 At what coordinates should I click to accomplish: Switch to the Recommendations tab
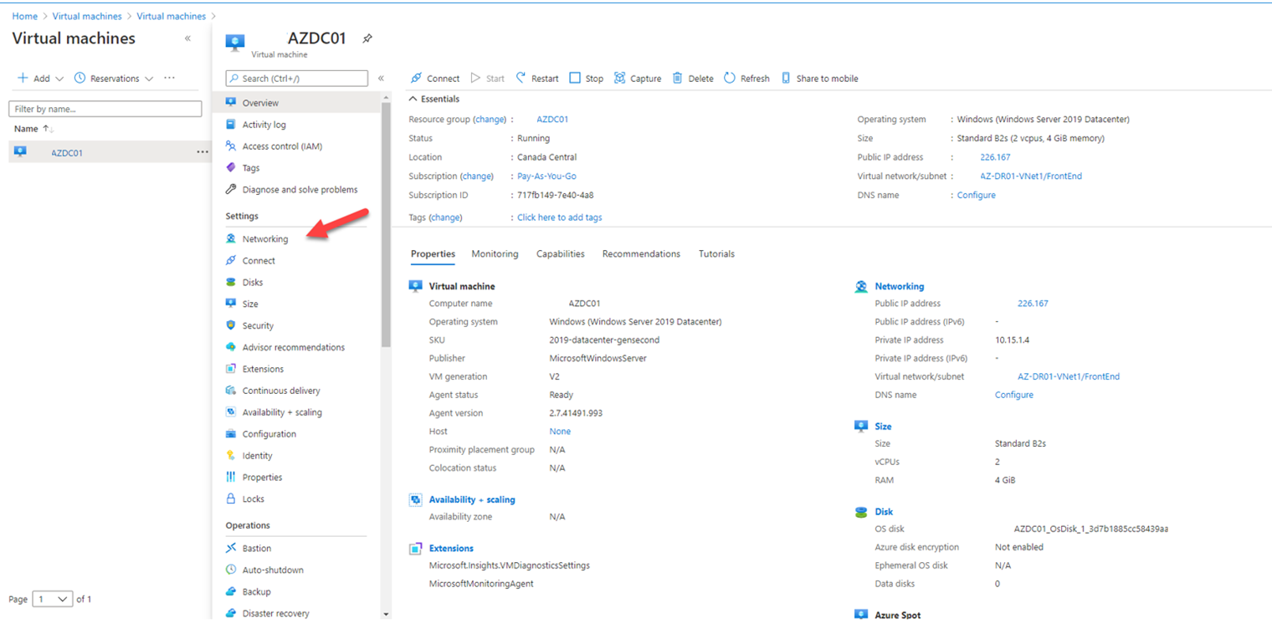641,254
